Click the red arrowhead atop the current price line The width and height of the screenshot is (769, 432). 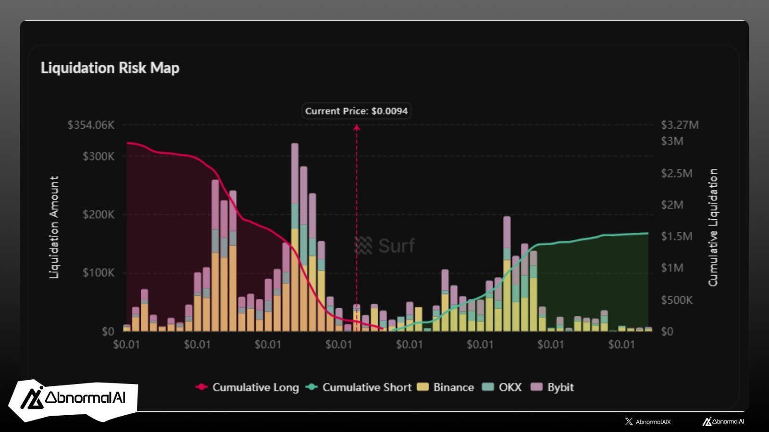(357, 128)
